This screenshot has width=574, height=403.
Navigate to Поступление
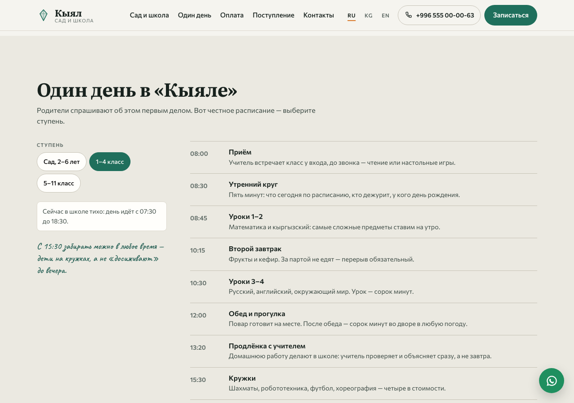click(x=274, y=15)
